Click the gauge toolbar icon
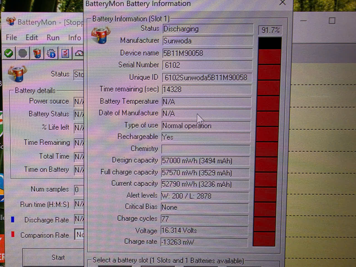 point(79,53)
